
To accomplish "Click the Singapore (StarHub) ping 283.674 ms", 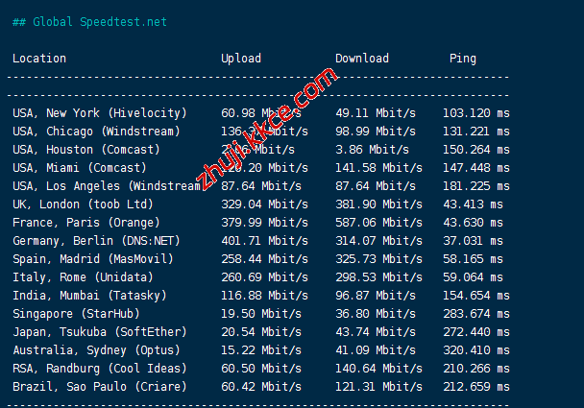I will tap(479, 314).
